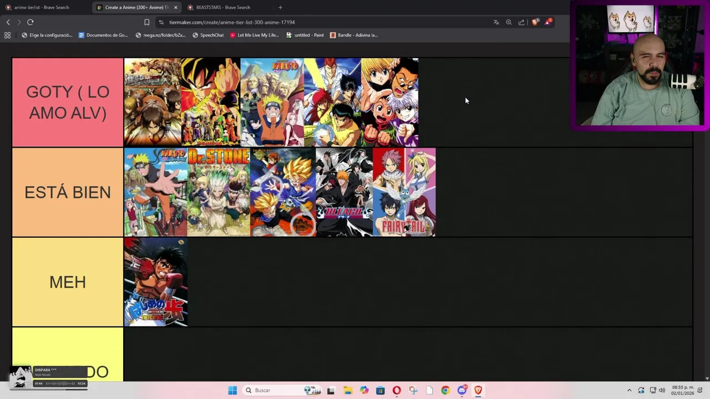Select the Yu Yu Hakusho poster in GOTY
Image resolution: width=710 pixels, height=399 pixels.
[x=332, y=103]
